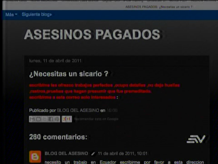Click the pencil icon beside the comment author
218x164 pixels.
(x=93, y=154)
